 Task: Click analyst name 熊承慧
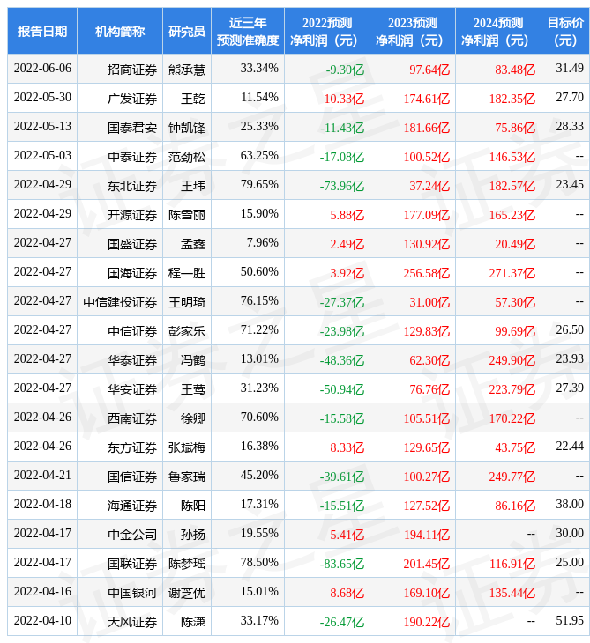click(187, 70)
